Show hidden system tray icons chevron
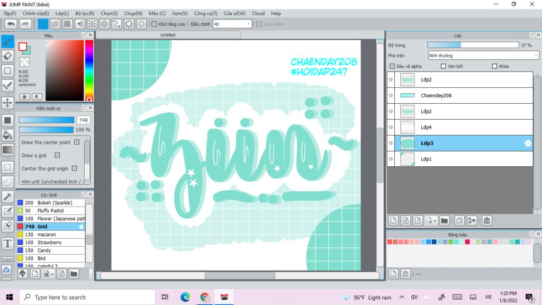The image size is (542, 305). [402, 298]
